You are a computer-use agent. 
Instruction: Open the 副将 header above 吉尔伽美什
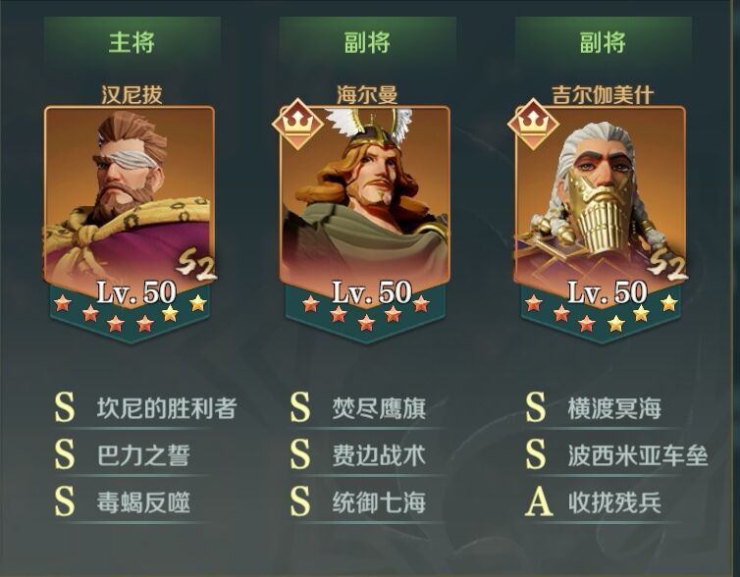[x=603, y=41]
